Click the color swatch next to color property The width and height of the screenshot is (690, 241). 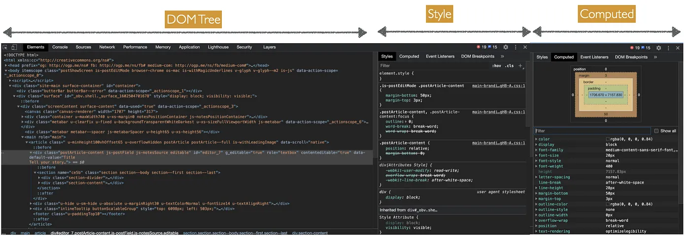point(608,139)
